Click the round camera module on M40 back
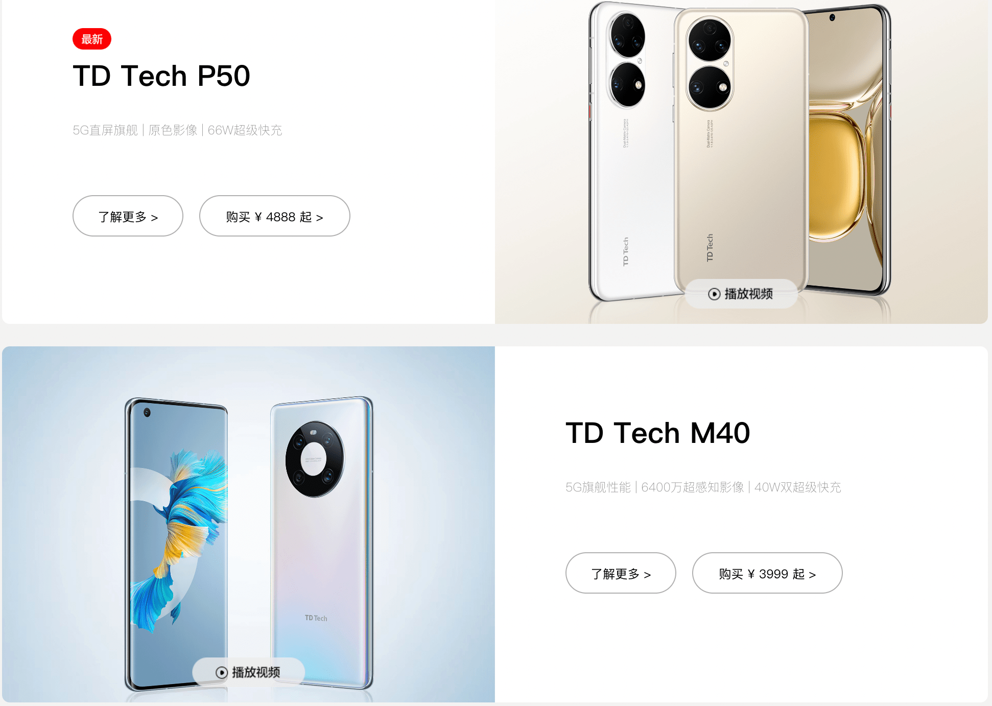This screenshot has height=706, width=992. [x=315, y=459]
